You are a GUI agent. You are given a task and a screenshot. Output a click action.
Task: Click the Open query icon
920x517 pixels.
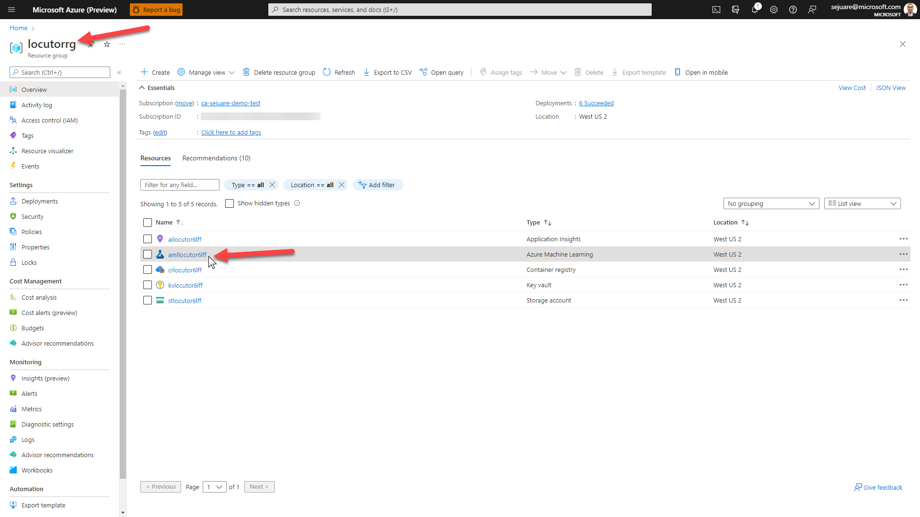tap(424, 72)
